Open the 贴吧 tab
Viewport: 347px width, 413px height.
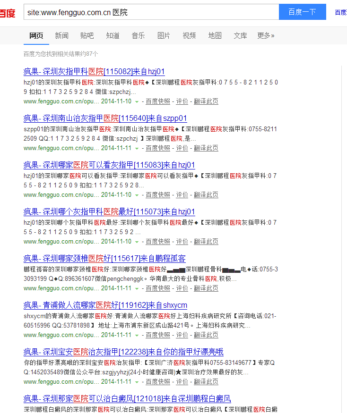coord(87,35)
